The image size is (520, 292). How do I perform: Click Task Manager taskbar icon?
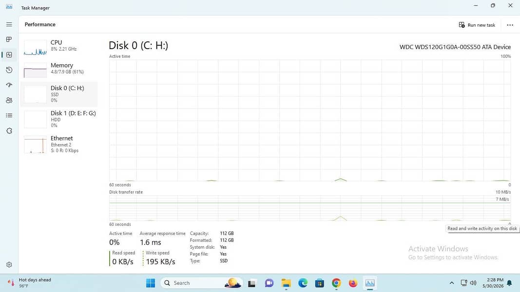tap(370, 283)
